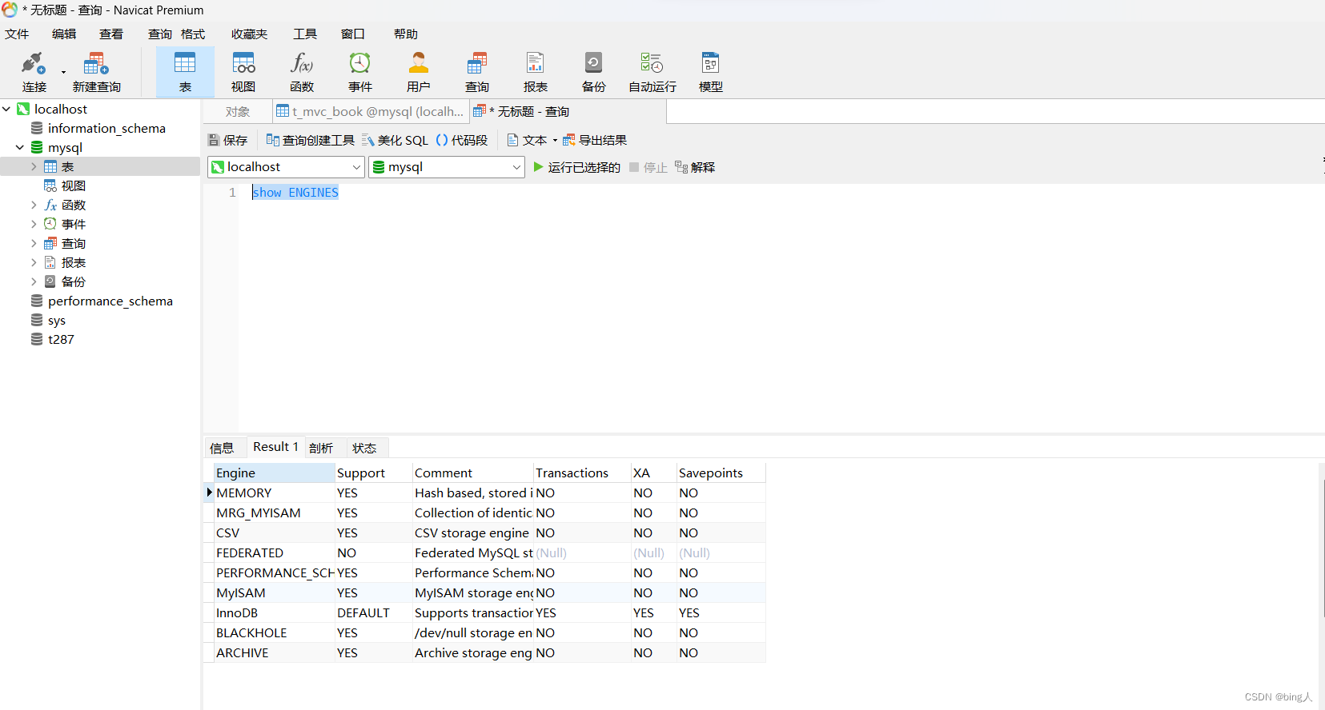Switch to the t_mvc_book @mysql tab

[x=370, y=111]
